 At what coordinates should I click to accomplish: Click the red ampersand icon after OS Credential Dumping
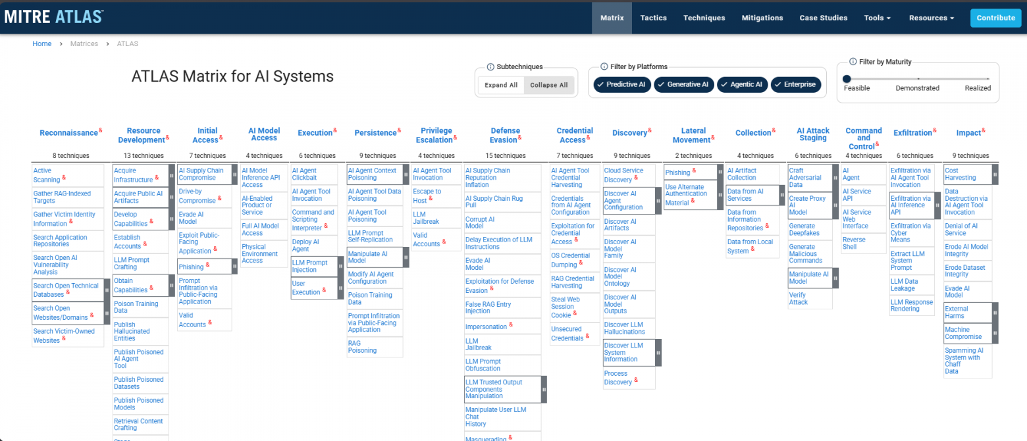pyautogui.click(x=581, y=262)
